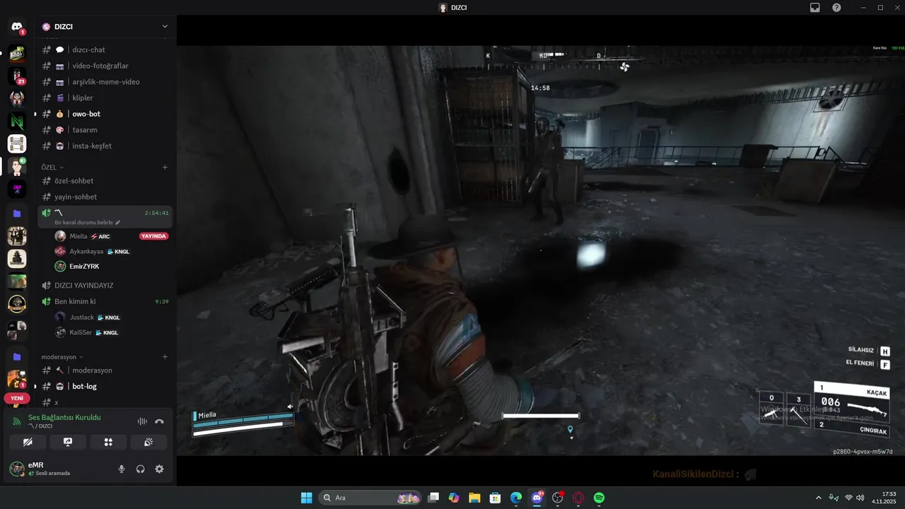Open File Explorer from the taskbar

[474, 498]
